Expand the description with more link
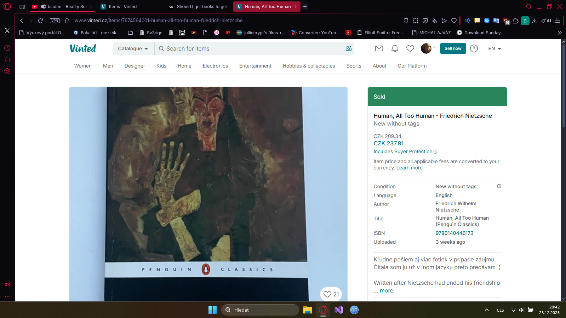Viewport: 566px width, 318px height. tap(383, 290)
